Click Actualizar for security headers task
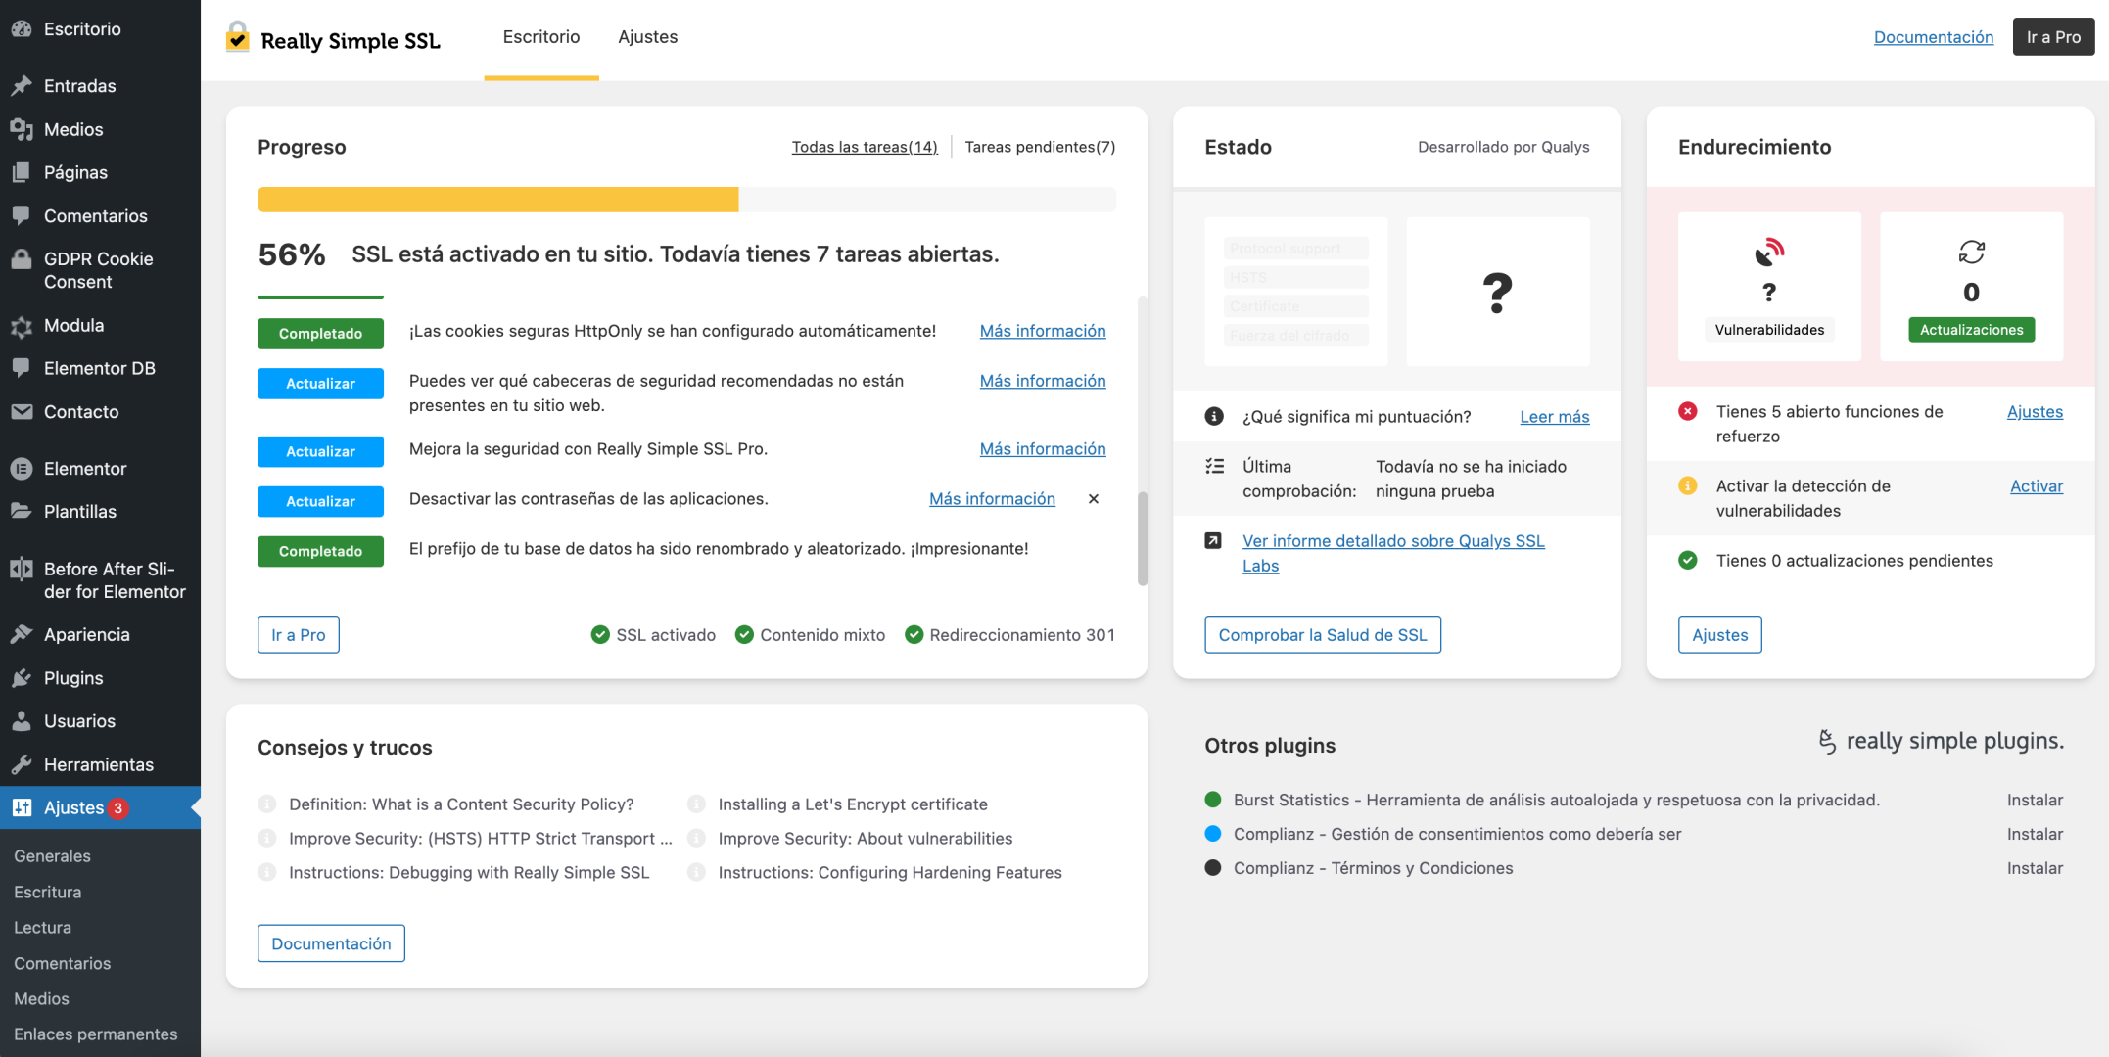The image size is (2109, 1057). pos(320,383)
